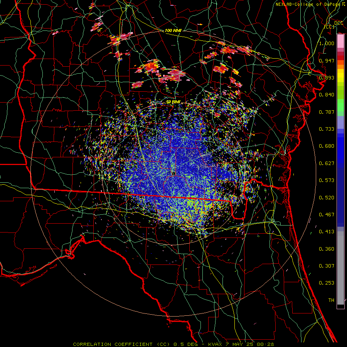347x347 pixels.
Task: Click the 0.413 scale value
Action: click(327, 232)
